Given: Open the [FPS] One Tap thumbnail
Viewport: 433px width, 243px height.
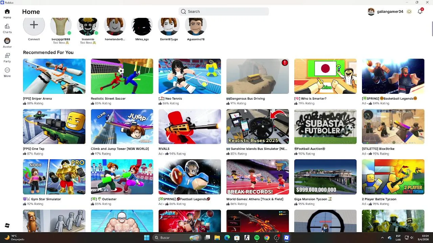Looking at the screenshot, I should (x=54, y=127).
